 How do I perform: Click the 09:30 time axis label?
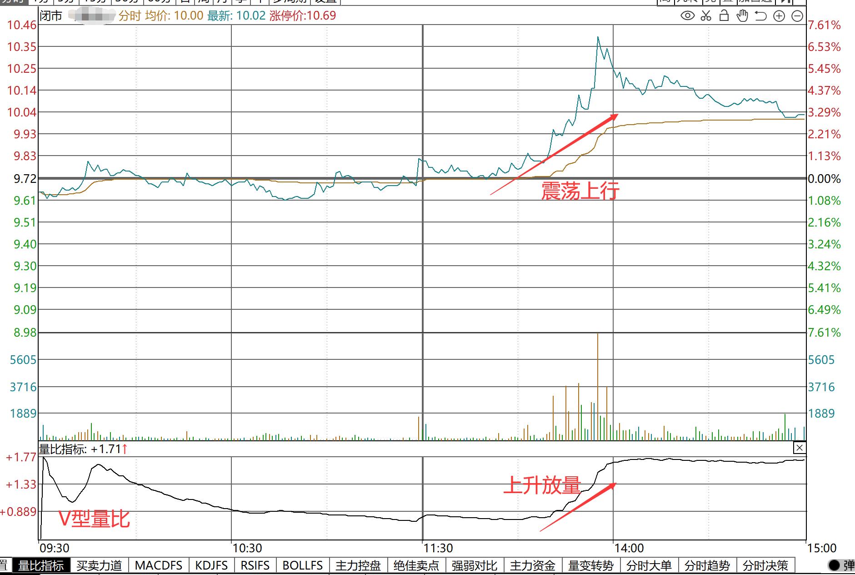tap(55, 548)
